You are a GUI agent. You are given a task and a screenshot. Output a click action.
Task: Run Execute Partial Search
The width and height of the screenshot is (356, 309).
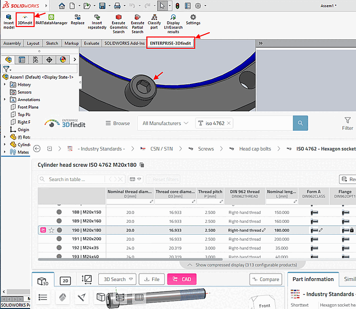click(137, 24)
